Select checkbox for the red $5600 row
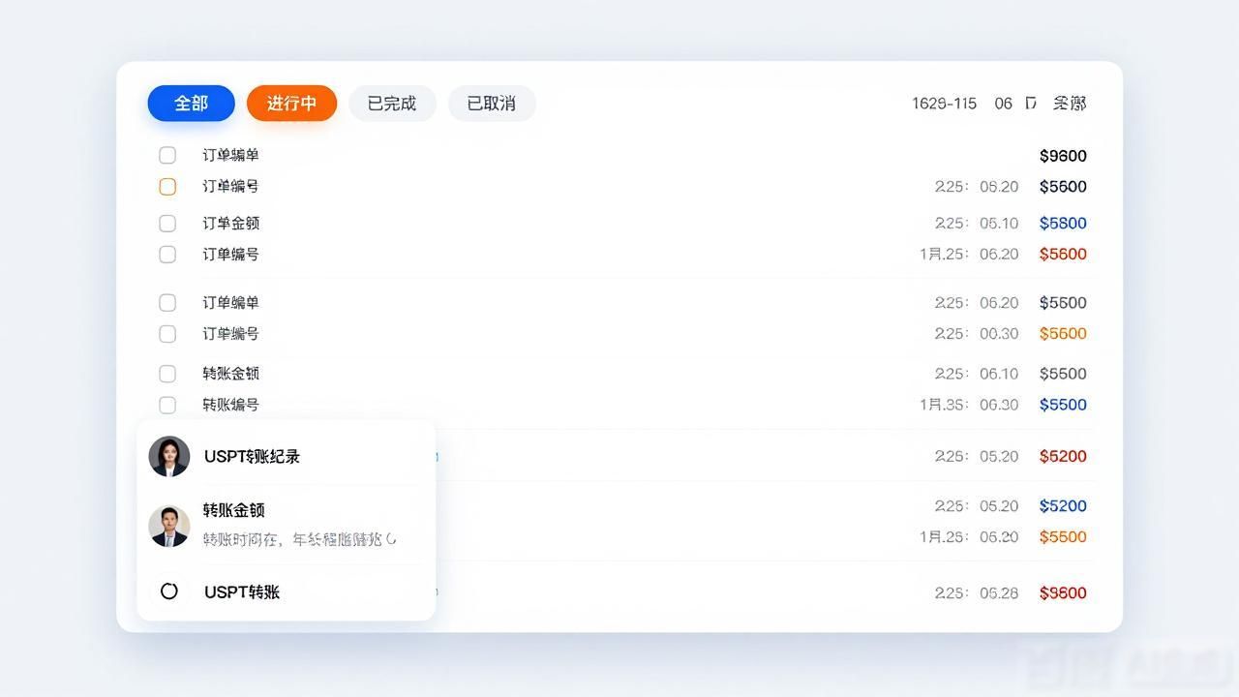The height and width of the screenshot is (697, 1239). pos(167,255)
